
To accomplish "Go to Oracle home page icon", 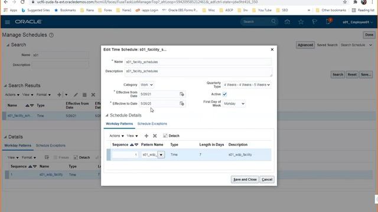I will click(x=287, y=22).
